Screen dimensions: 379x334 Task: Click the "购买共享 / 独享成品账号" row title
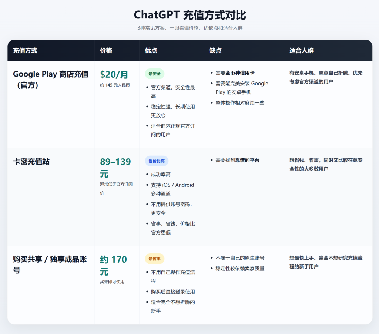[50, 264]
